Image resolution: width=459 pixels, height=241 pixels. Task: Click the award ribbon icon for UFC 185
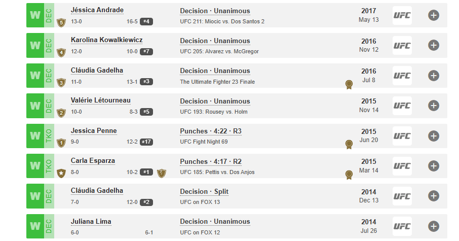pos(349,175)
